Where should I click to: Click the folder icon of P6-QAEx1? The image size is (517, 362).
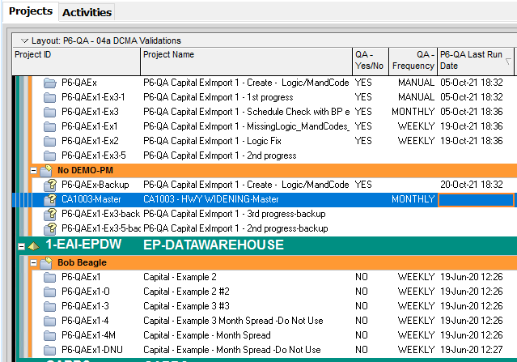[50, 277]
